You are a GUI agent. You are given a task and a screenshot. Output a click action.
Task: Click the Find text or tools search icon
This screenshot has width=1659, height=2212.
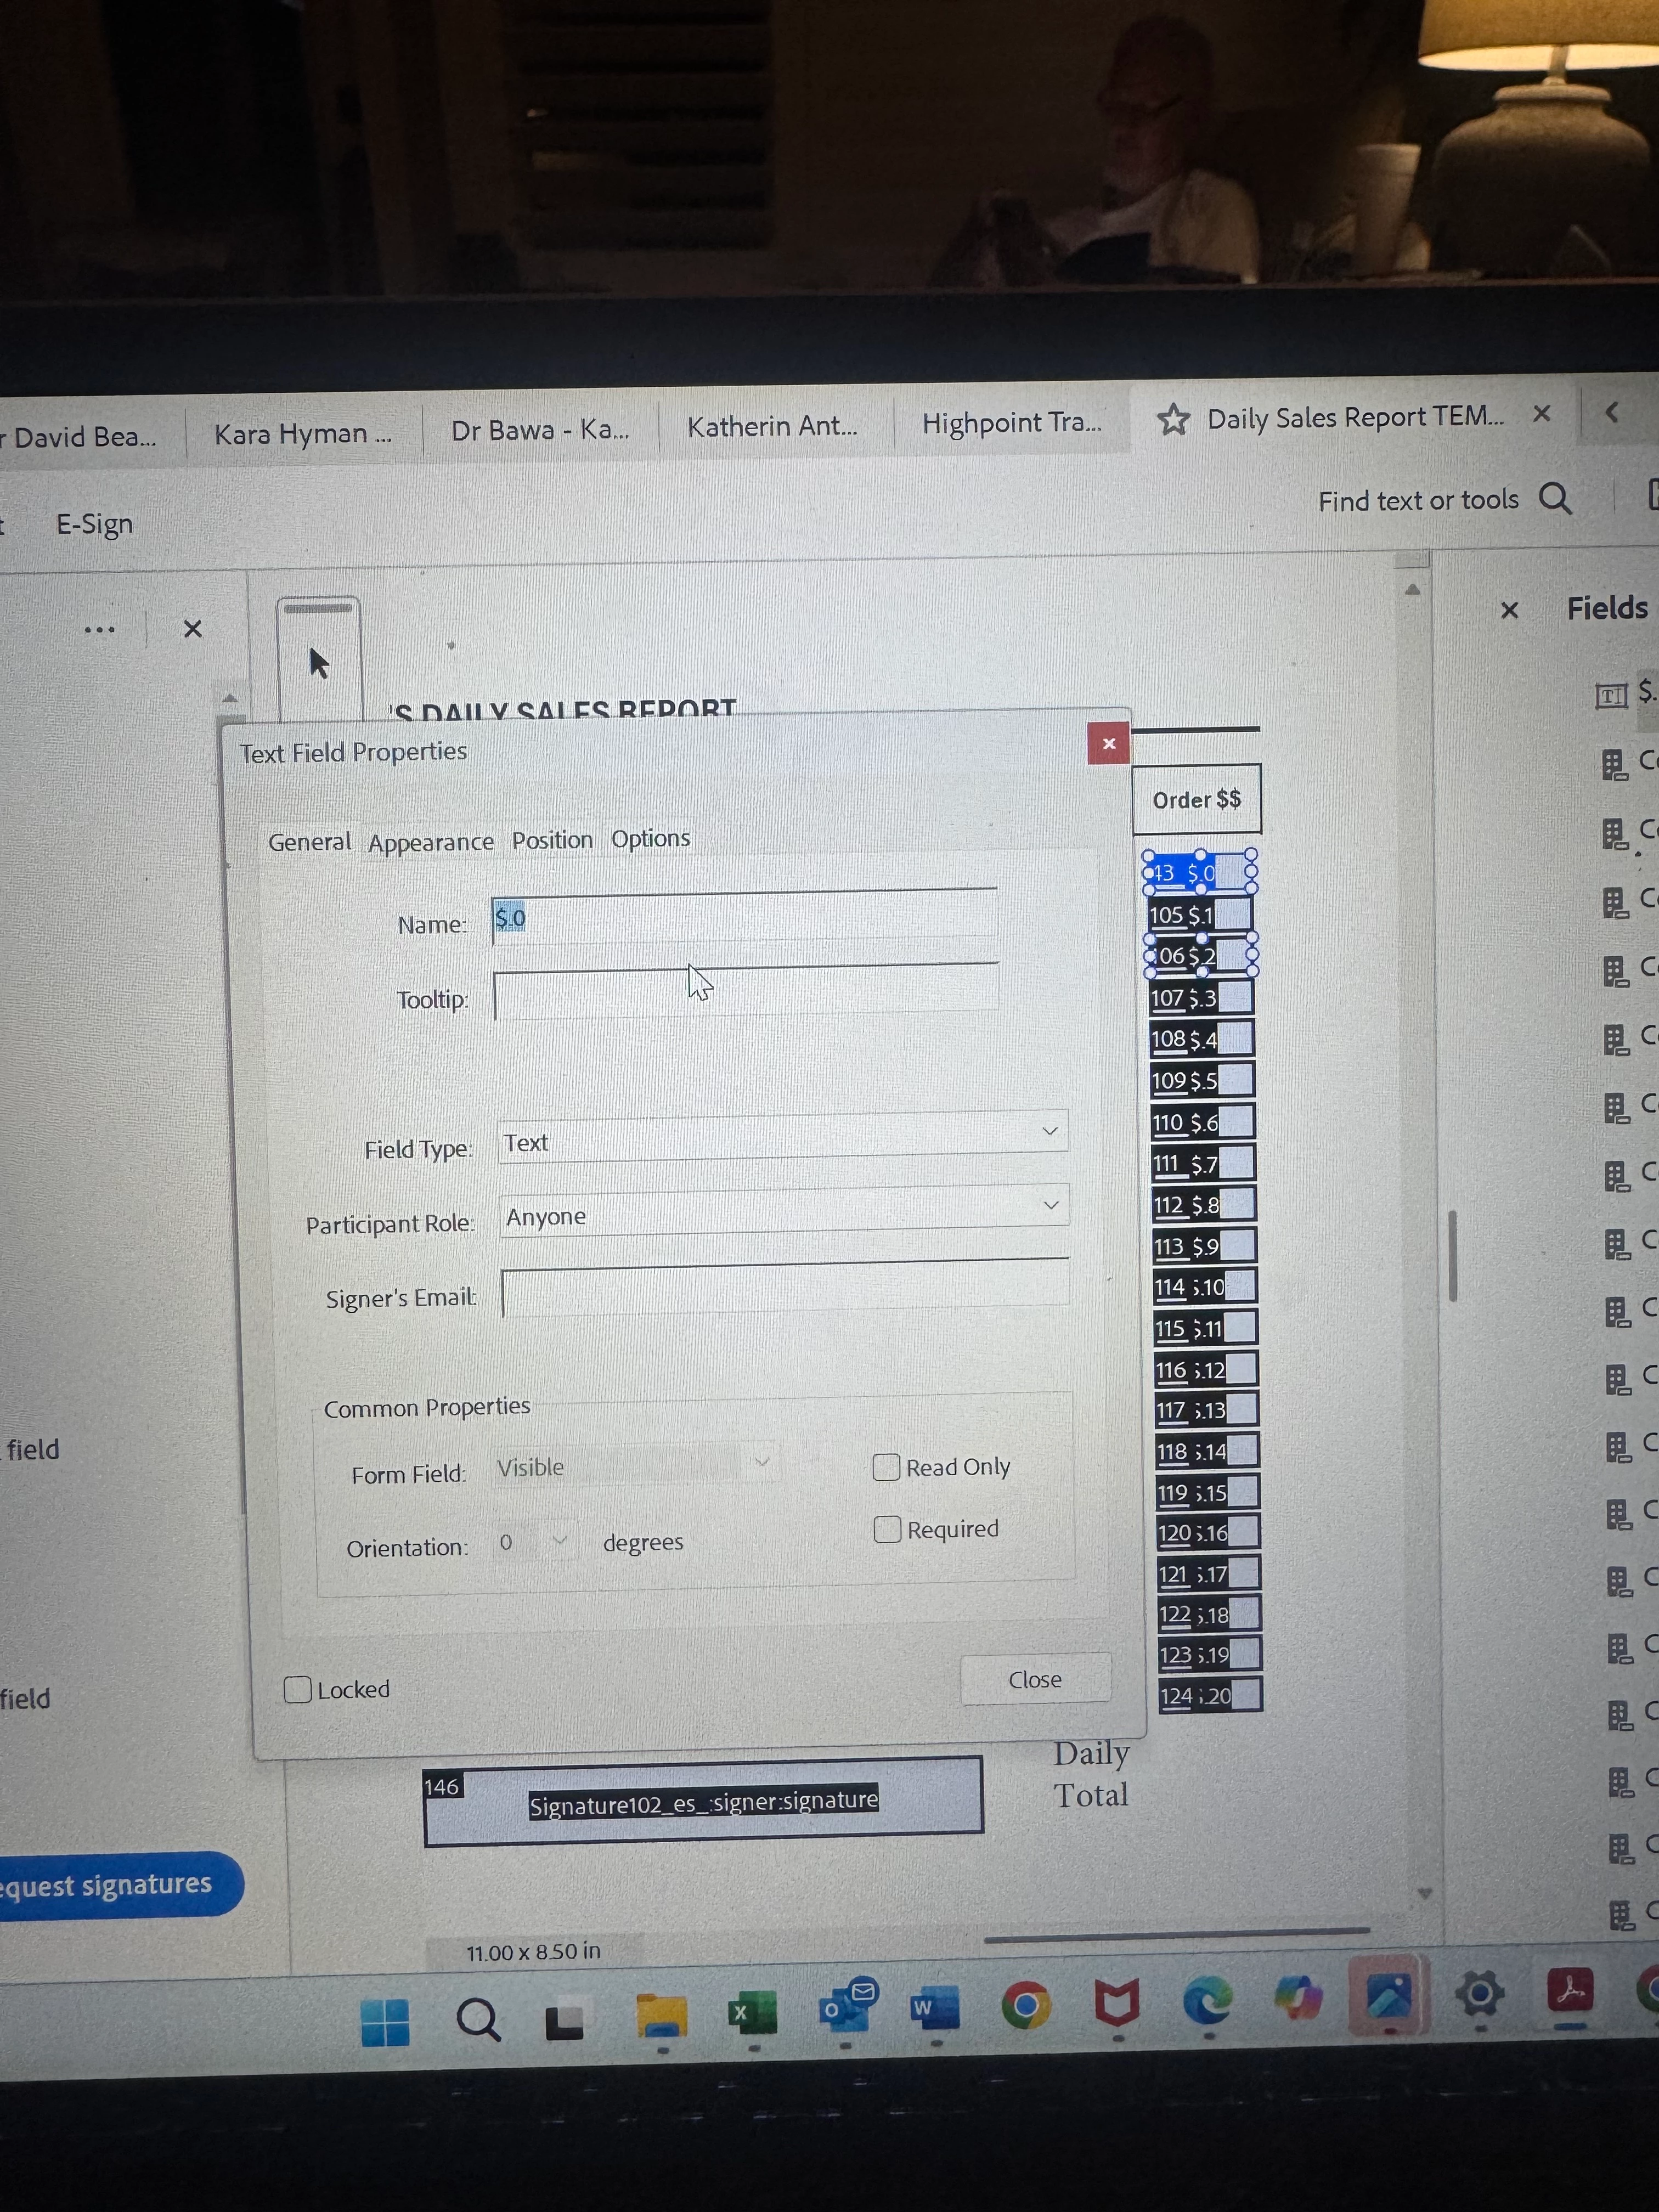click(x=1554, y=498)
